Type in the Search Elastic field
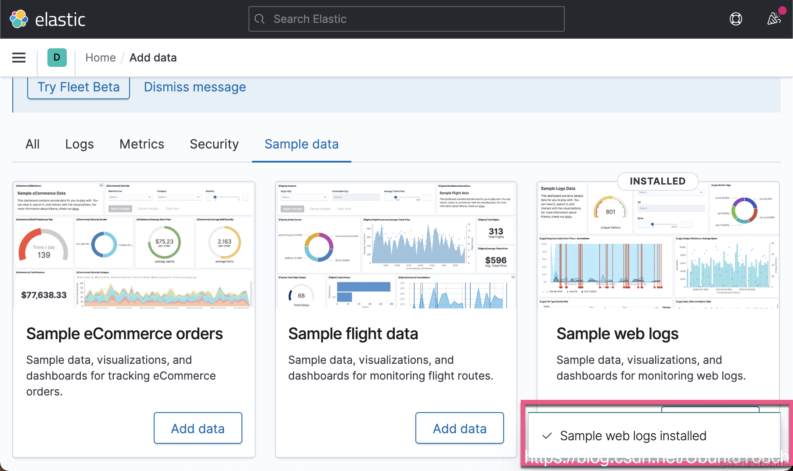The image size is (793, 471). pos(413,19)
